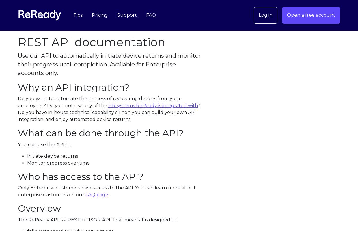The image size is (358, 231).
Task: Select FAQ in the navigation bar
Action: (x=151, y=15)
